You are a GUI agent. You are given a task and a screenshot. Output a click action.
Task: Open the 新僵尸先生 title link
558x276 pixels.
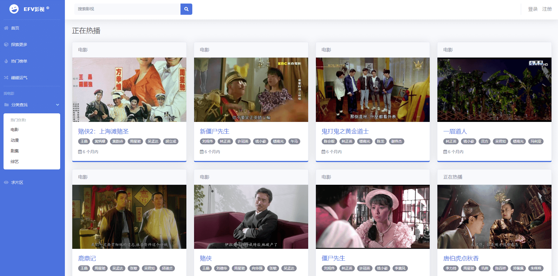(x=215, y=131)
